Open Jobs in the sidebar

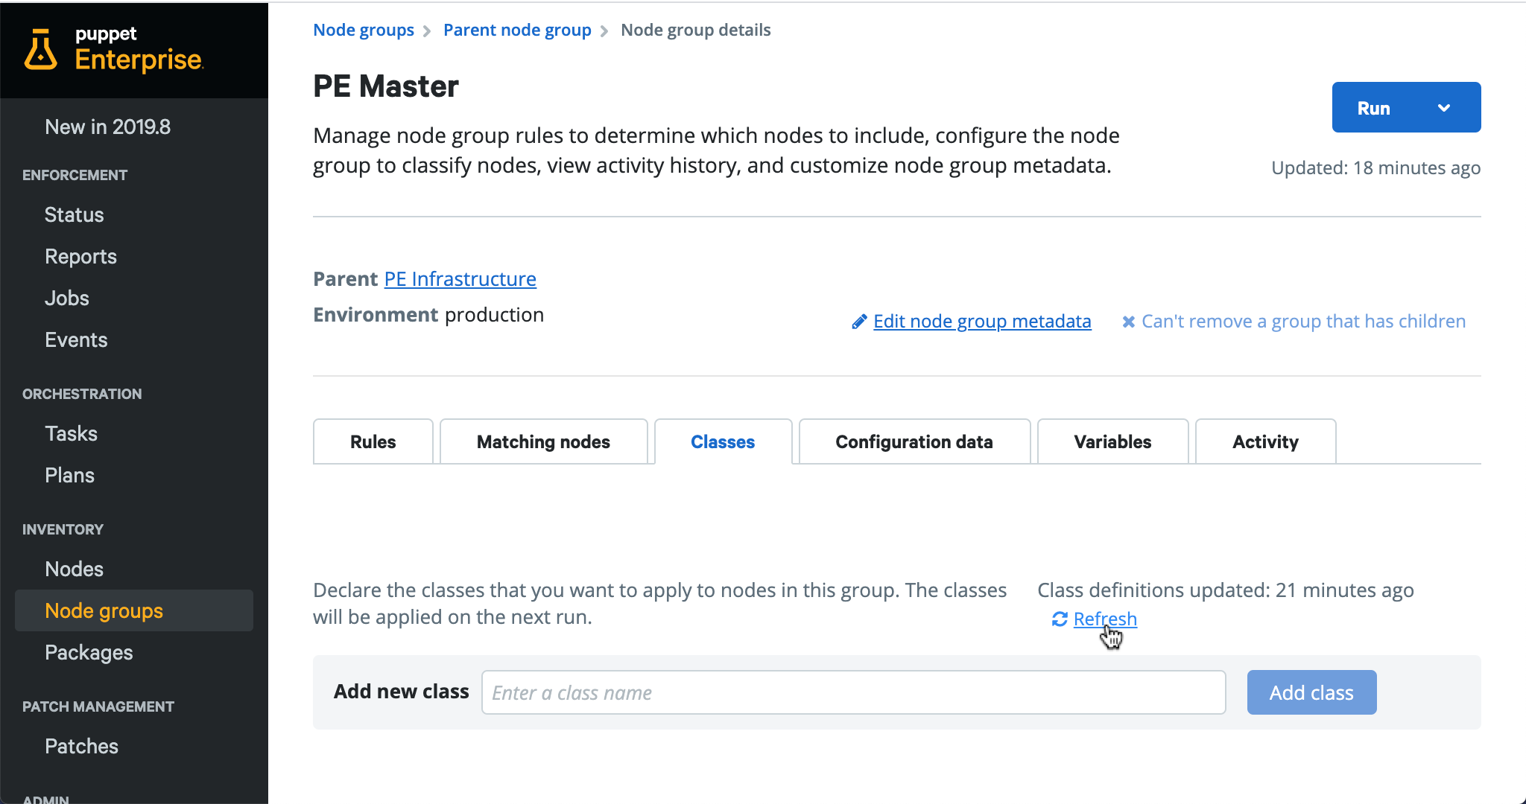tap(67, 298)
